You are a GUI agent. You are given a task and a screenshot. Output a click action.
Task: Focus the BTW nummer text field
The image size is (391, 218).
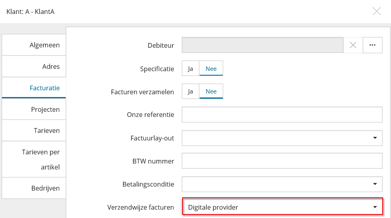pos(282,161)
